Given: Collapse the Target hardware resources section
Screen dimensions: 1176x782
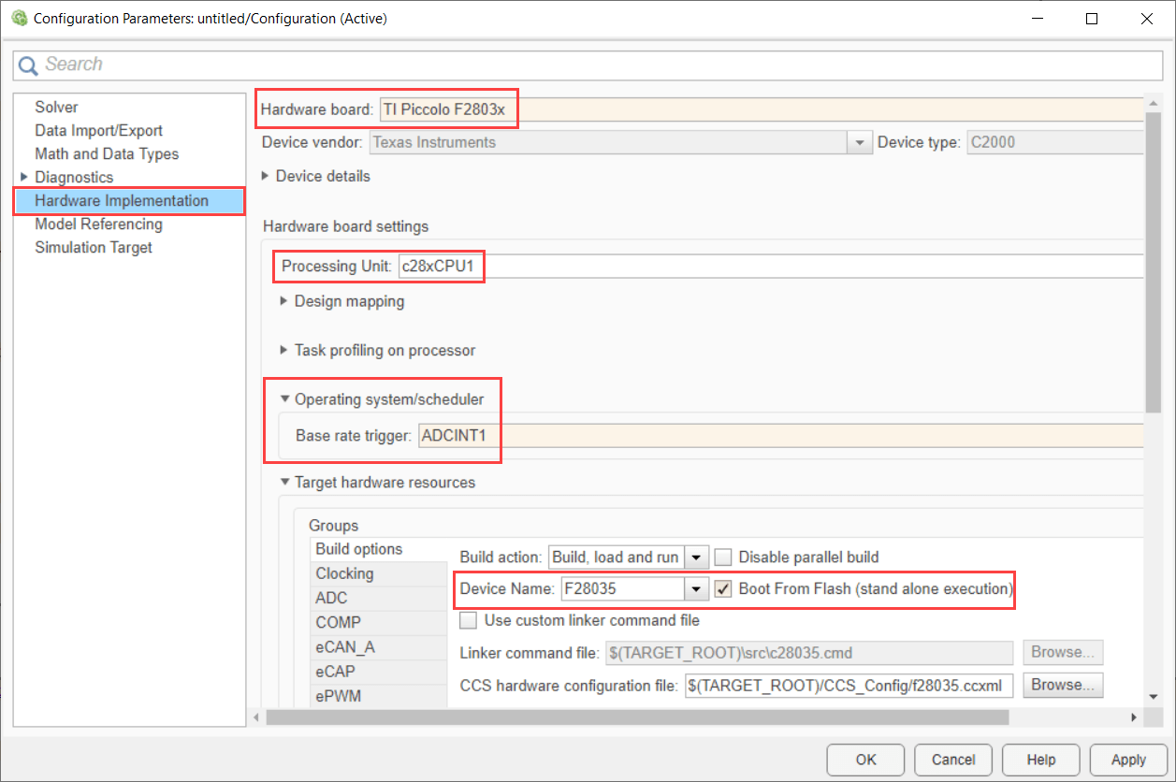Looking at the screenshot, I should (284, 483).
